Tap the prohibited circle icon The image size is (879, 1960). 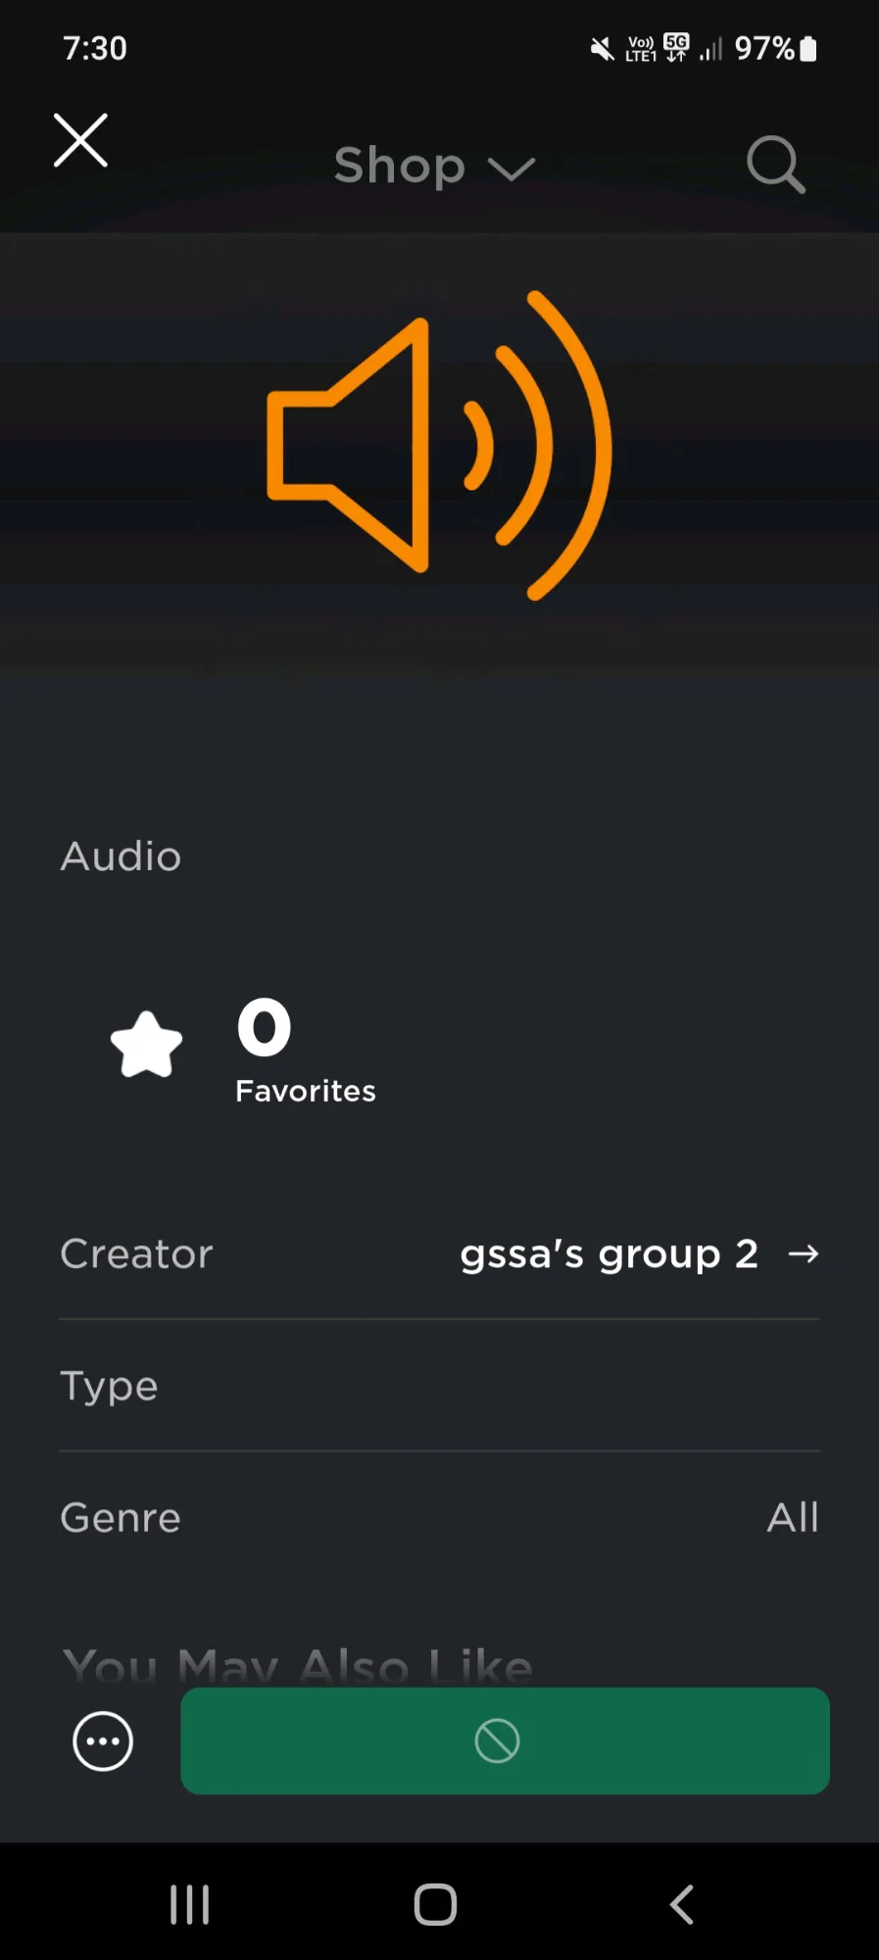[x=497, y=1741]
